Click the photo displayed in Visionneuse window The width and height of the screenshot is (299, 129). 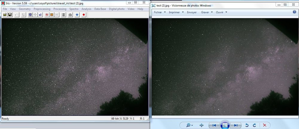[x=225, y=67]
